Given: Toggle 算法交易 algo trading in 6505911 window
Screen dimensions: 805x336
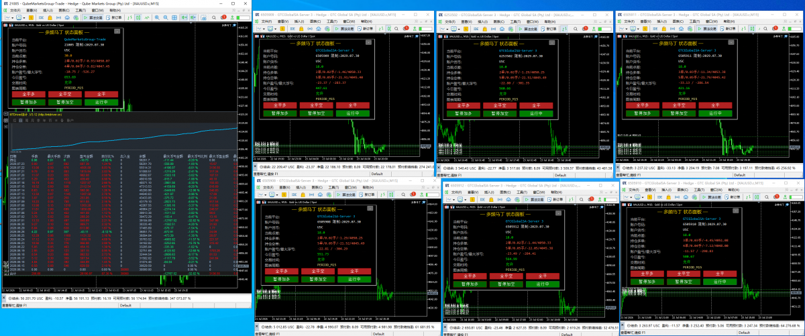Looking at the screenshot, I should [708, 28].
